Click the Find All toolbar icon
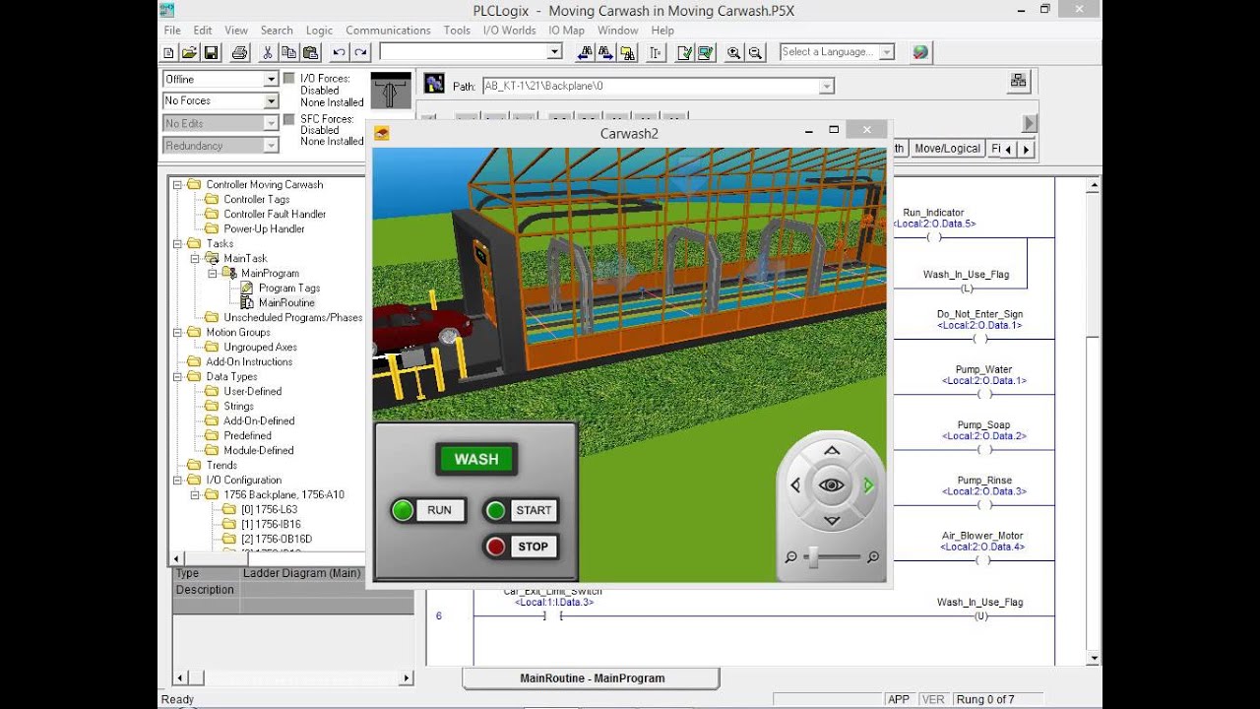The height and width of the screenshot is (709, 1260). pos(628,52)
